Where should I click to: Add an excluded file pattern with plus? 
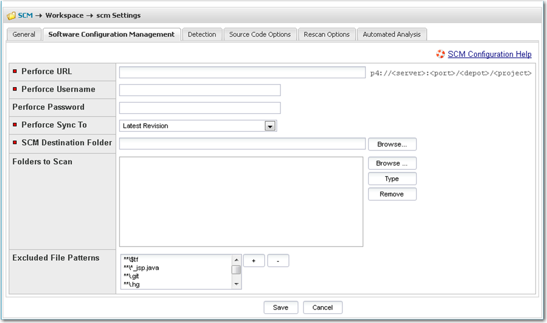tap(254, 261)
